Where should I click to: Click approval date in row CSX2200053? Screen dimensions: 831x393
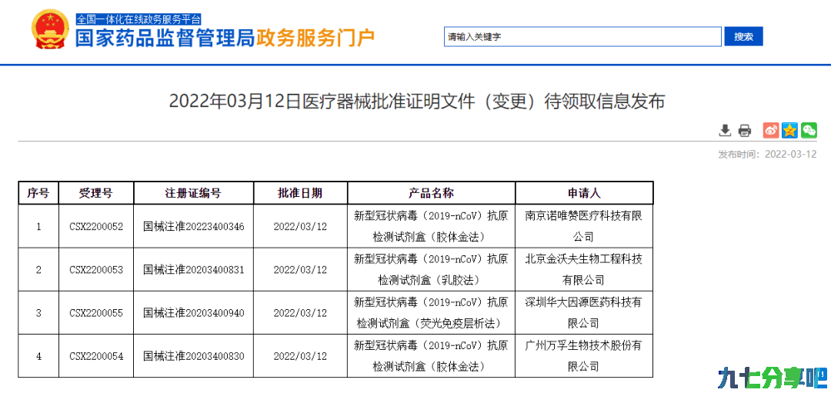point(300,270)
